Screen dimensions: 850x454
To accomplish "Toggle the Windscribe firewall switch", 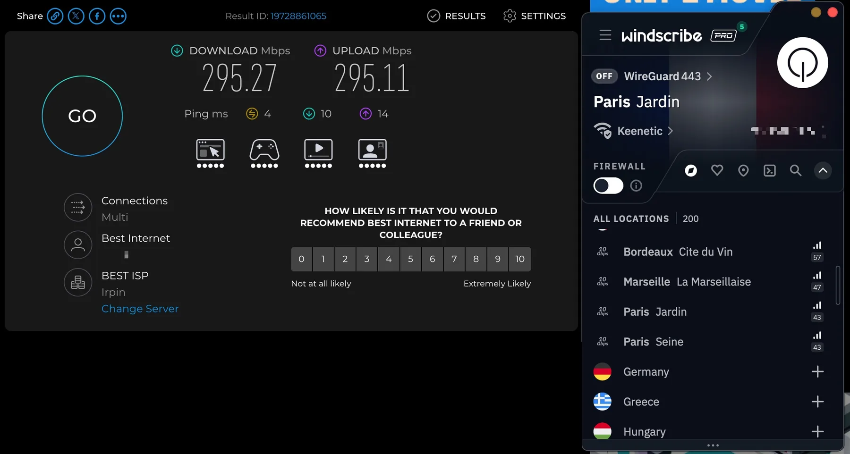I will pos(608,185).
